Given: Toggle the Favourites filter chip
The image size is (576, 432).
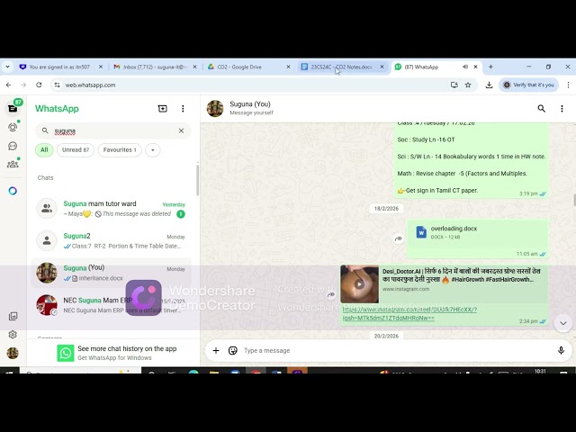Looking at the screenshot, I should [120, 150].
